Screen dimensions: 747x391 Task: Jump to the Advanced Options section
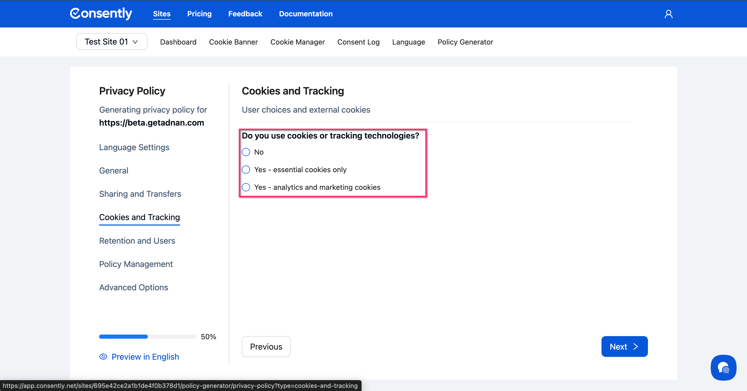[x=133, y=287]
